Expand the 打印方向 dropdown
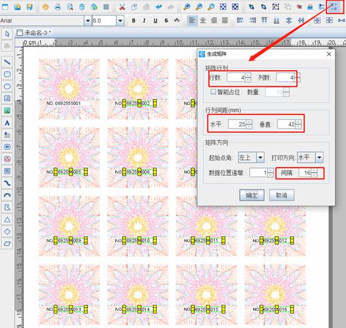Screen dimensions: 346x328 tap(319, 157)
